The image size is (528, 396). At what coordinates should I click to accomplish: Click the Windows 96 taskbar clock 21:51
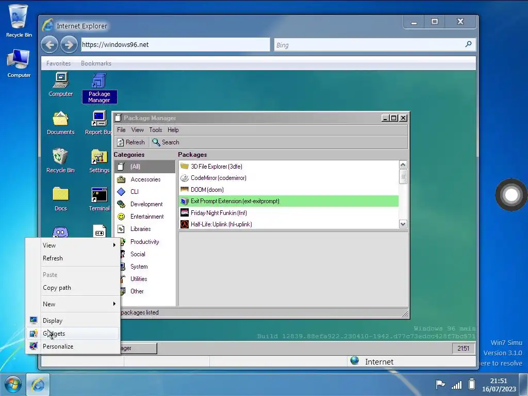coord(463,348)
